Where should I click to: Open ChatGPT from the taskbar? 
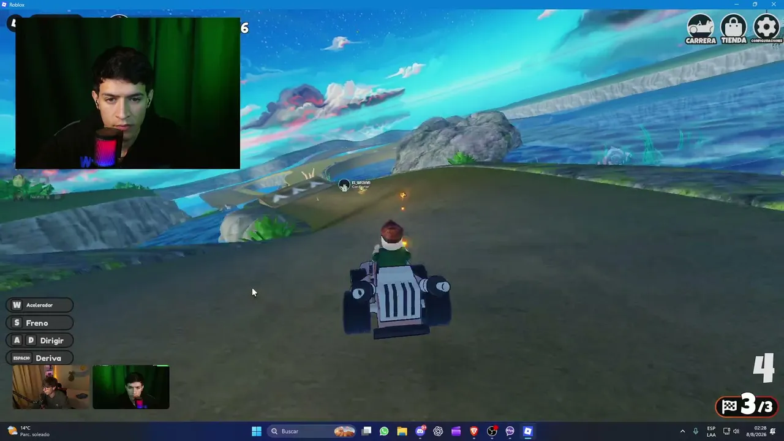(x=438, y=431)
